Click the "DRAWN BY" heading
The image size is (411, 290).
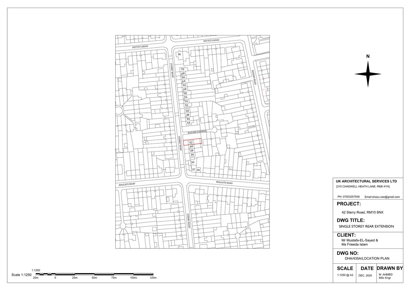coord(390,268)
